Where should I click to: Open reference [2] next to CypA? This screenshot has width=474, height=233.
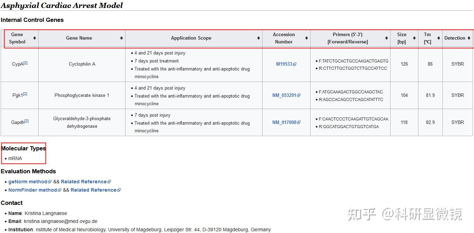[x=25, y=63]
